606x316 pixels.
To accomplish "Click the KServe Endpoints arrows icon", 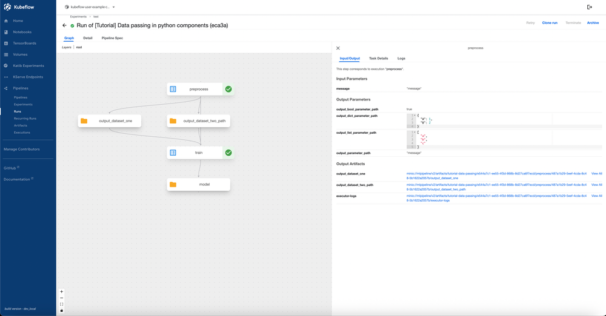I will pyautogui.click(x=6, y=77).
